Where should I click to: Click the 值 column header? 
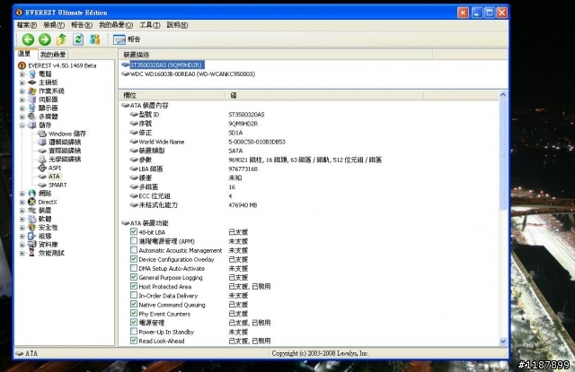point(324,96)
